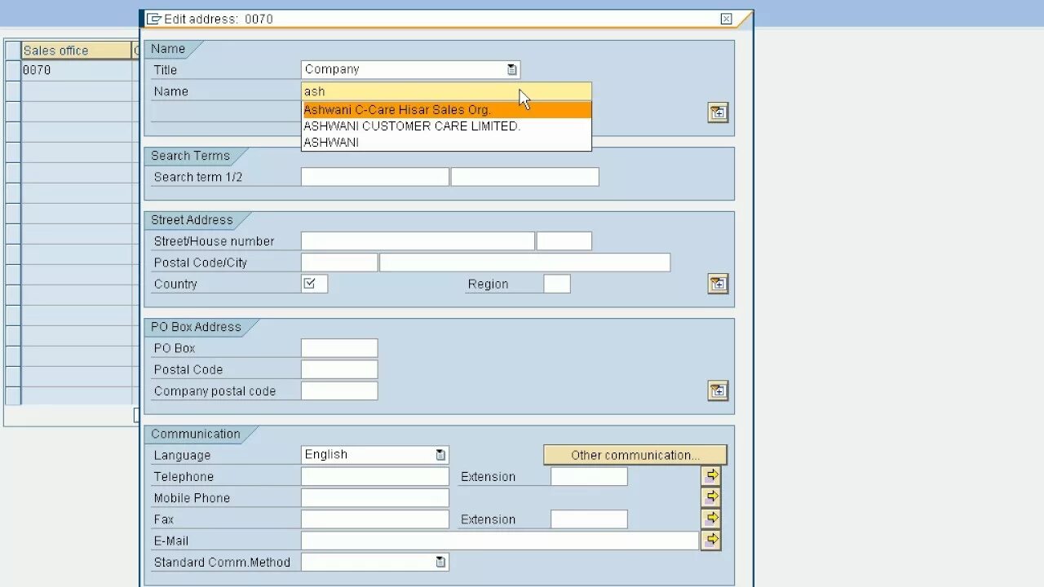1044x587 pixels.
Task: Click the Street/House number field
Action: (417, 241)
